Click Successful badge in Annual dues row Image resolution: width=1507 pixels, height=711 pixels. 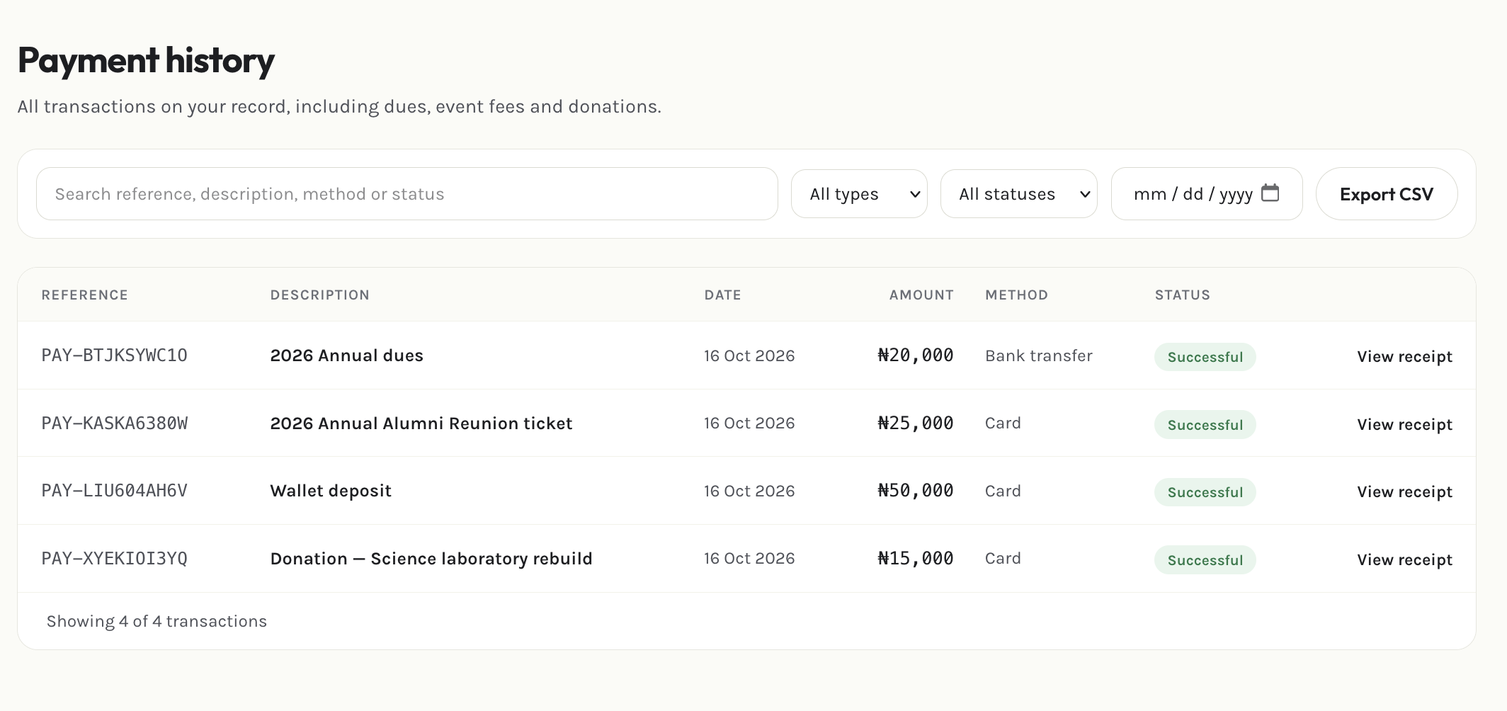tap(1205, 357)
